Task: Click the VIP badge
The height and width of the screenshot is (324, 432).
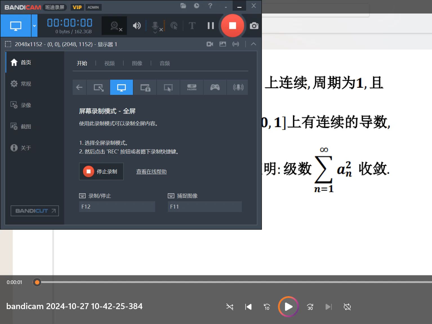Action: tap(77, 7)
